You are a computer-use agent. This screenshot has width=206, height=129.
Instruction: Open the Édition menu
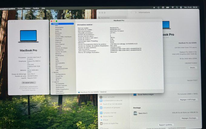coord(28,8)
